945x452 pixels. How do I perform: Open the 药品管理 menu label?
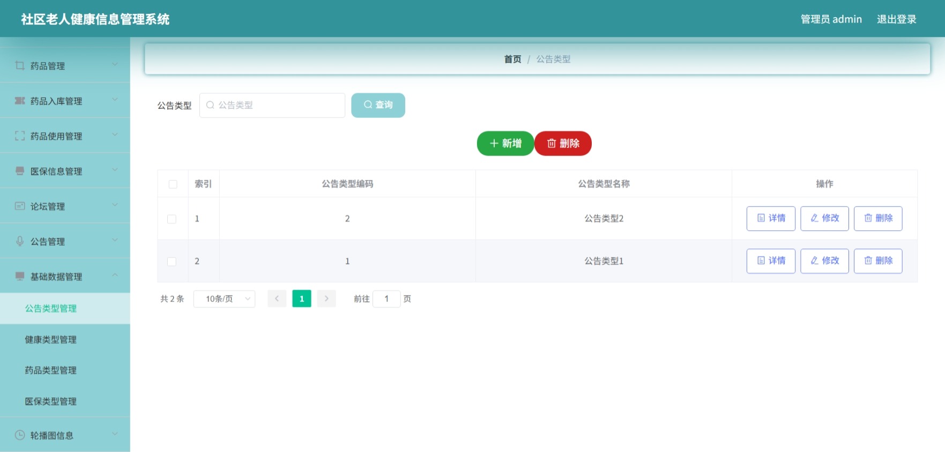click(x=48, y=66)
